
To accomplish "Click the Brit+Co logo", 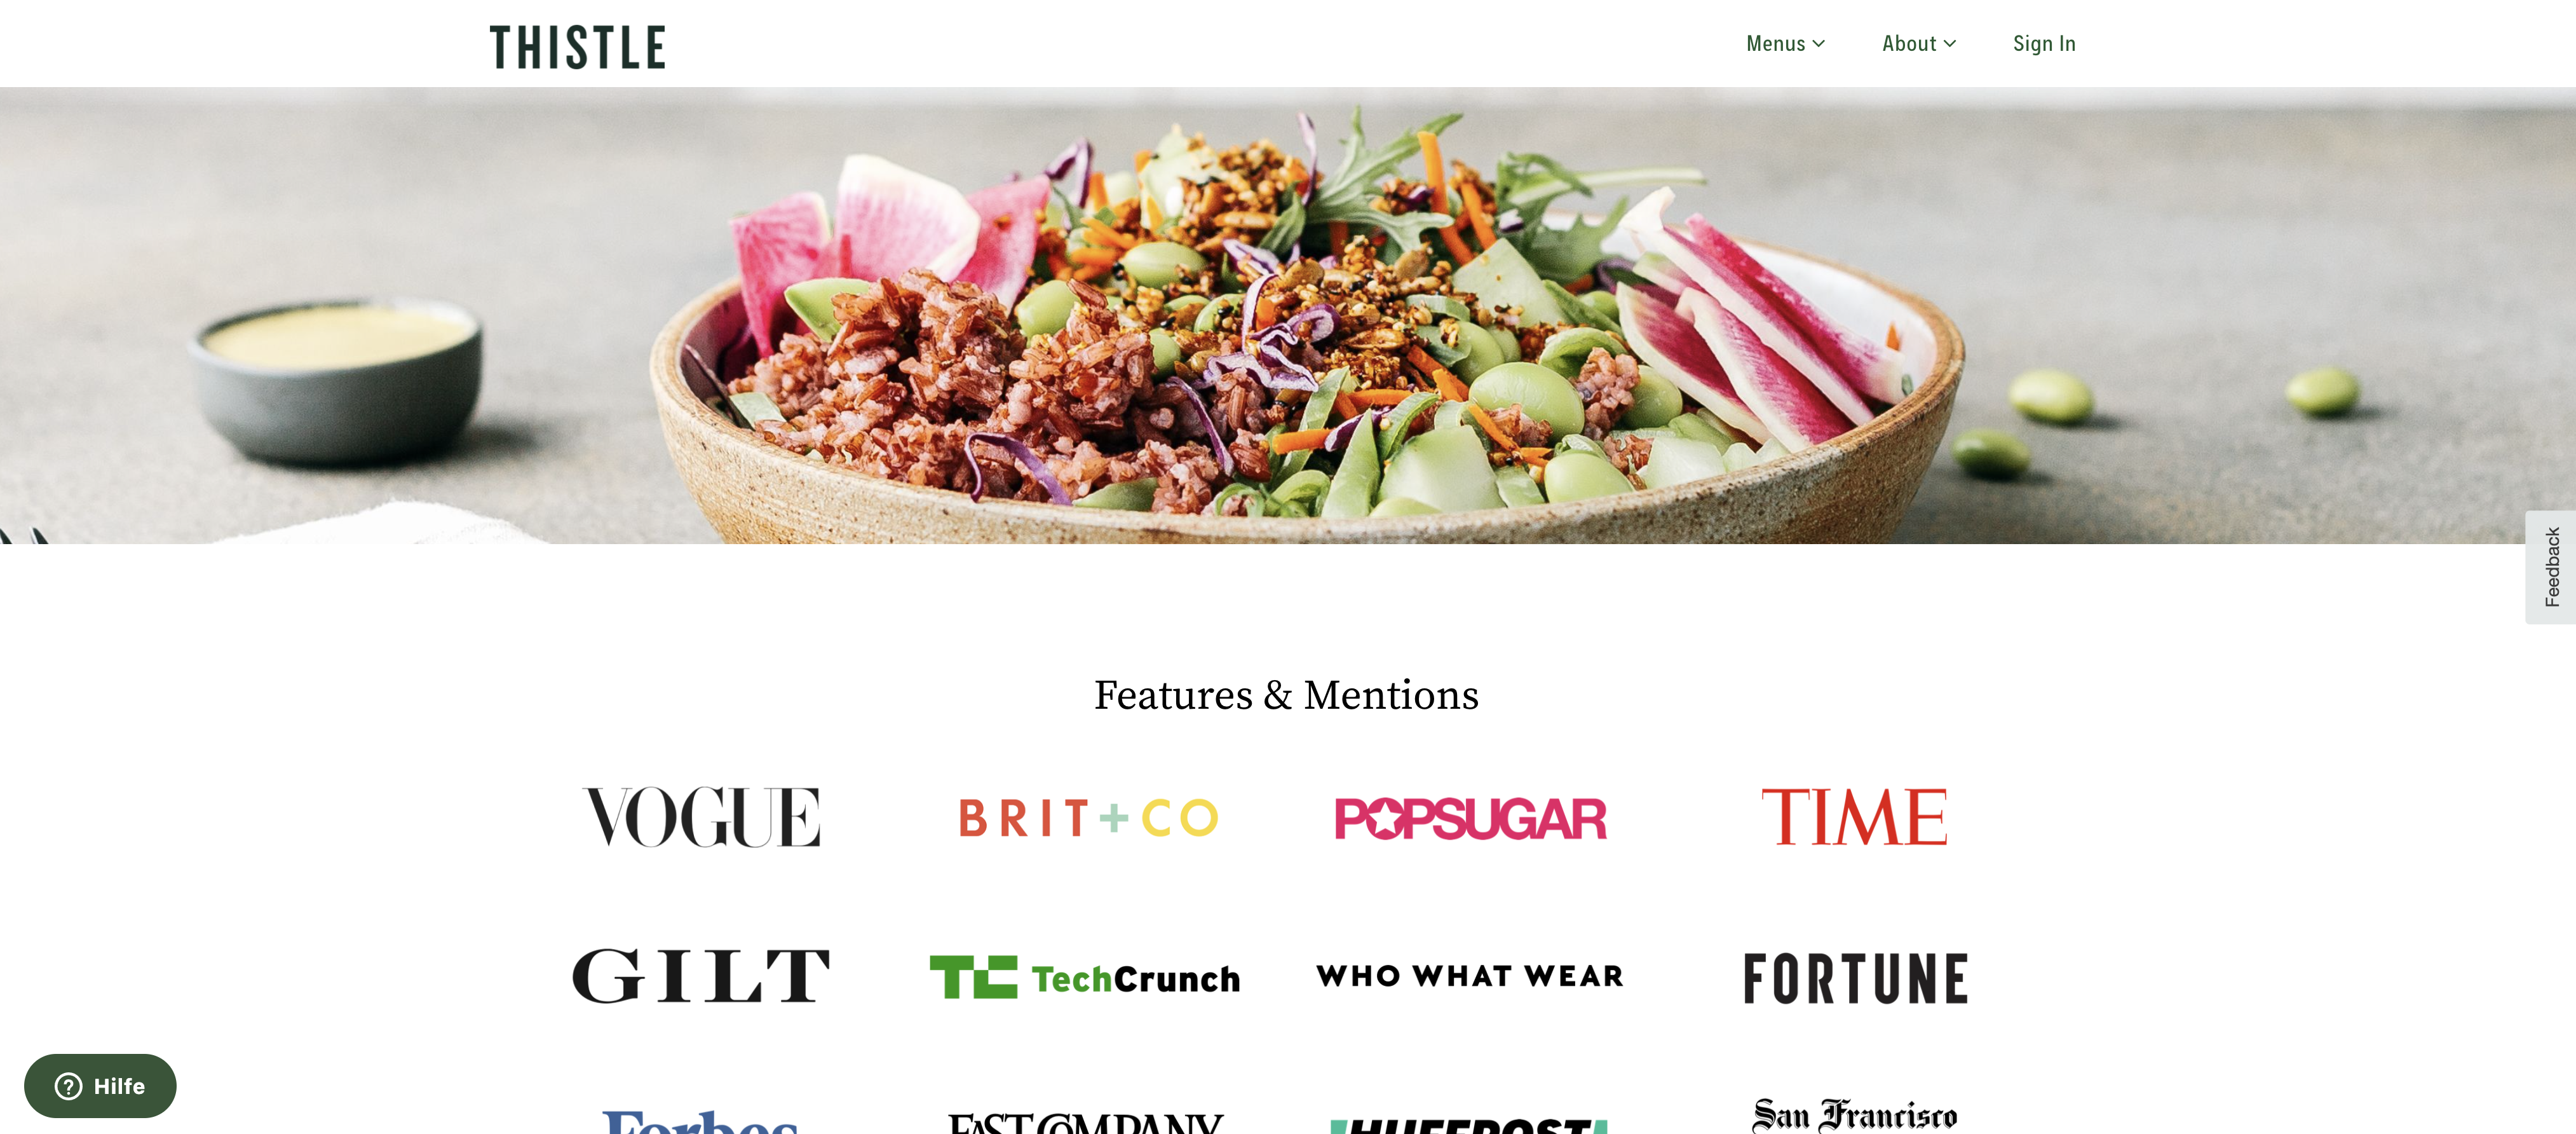I will click(1088, 818).
